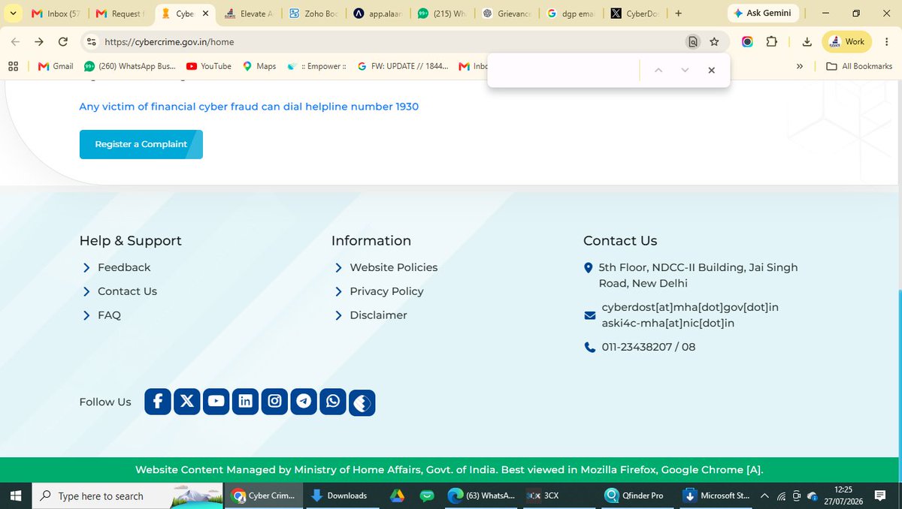Viewport: 902px width, 509px height.
Task: Open the Google Lens icon in address bar
Action: (x=693, y=42)
